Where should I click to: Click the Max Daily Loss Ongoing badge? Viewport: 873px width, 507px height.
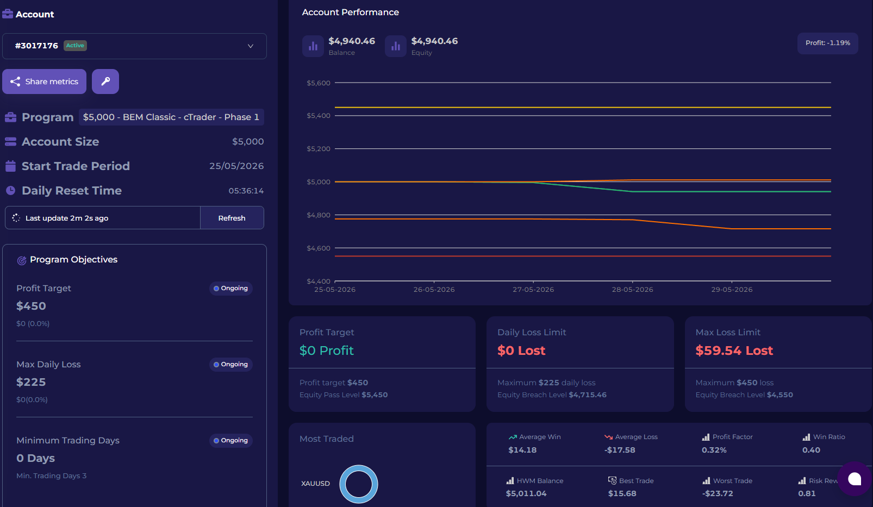231,365
